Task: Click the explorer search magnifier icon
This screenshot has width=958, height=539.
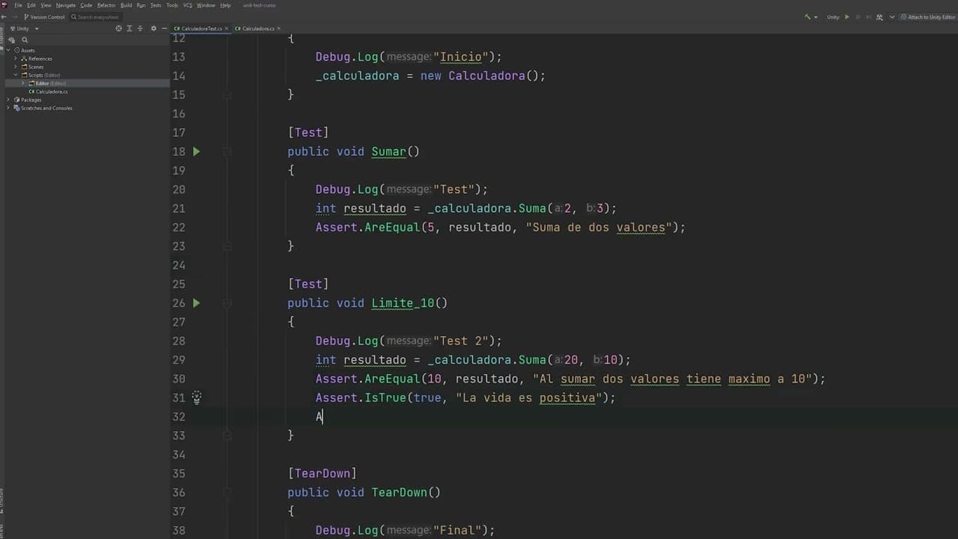Action: point(25,40)
